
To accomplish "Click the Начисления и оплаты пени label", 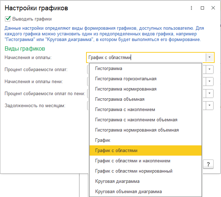I will (x=34, y=81).
